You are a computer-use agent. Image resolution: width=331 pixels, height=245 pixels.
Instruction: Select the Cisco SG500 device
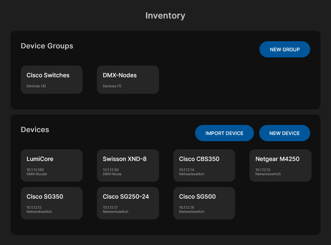pyautogui.click(x=204, y=203)
